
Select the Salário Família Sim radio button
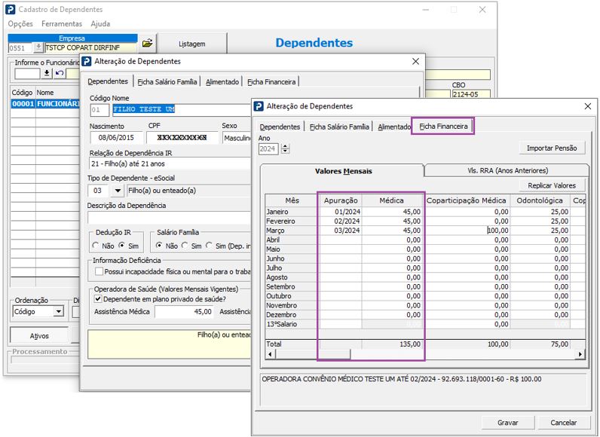pyautogui.click(x=185, y=246)
